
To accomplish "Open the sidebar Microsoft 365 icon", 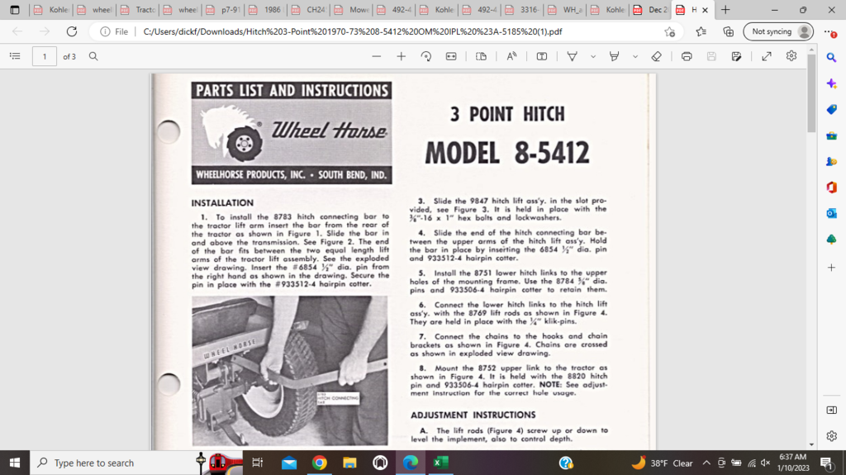I will click(x=831, y=188).
